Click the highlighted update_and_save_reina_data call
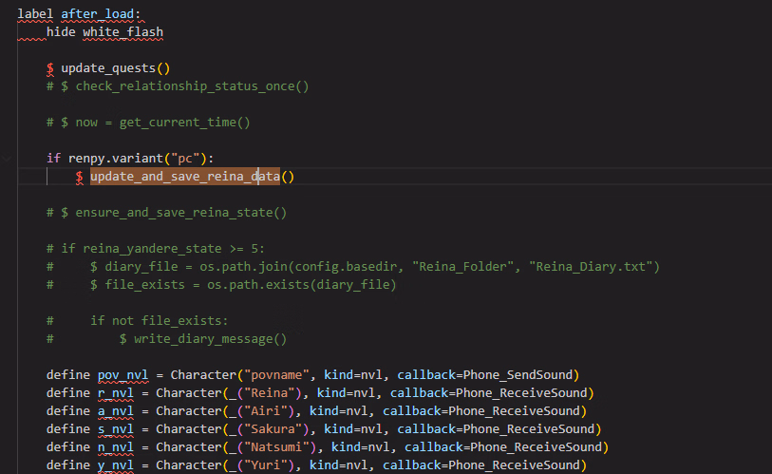Screen dimensions: 772x474 tap(185, 177)
